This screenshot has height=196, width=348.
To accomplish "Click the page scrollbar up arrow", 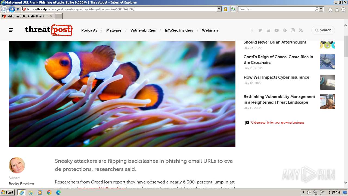I will (x=346, y=25).
